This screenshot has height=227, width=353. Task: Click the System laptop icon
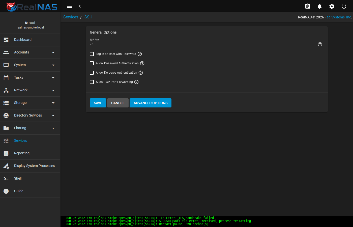pos(6,65)
